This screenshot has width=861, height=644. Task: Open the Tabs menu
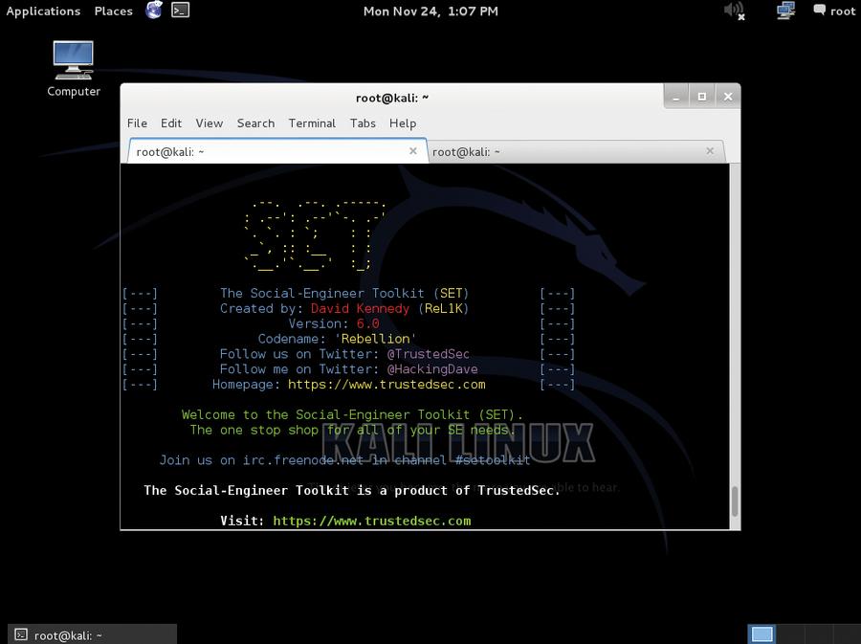(x=363, y=123)
